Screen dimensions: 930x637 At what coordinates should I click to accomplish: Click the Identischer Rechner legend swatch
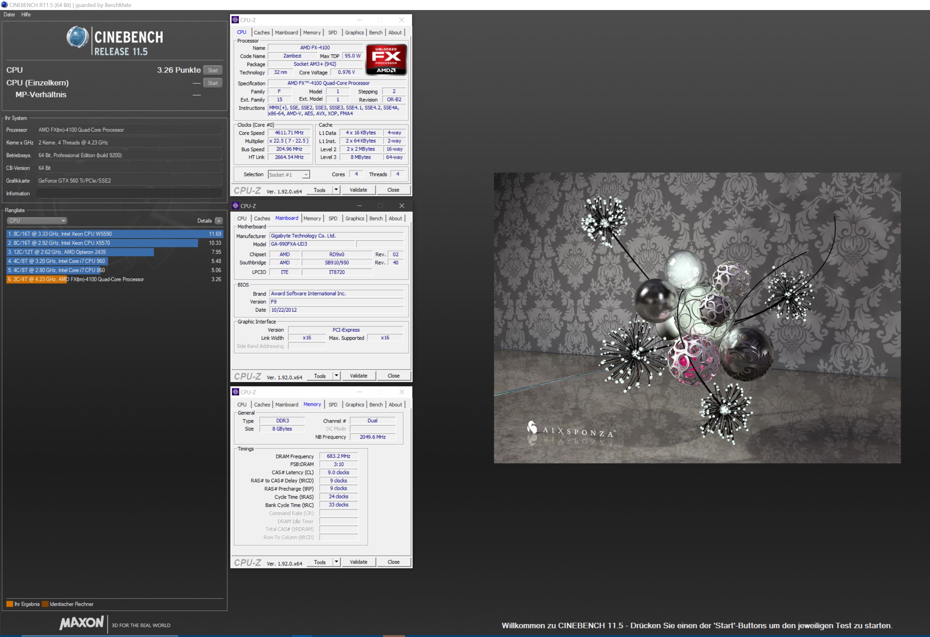[45, 604]
